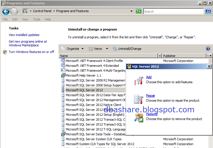
Task: Open the View menu
Action: pyautogui.click(x=25, y=19)
